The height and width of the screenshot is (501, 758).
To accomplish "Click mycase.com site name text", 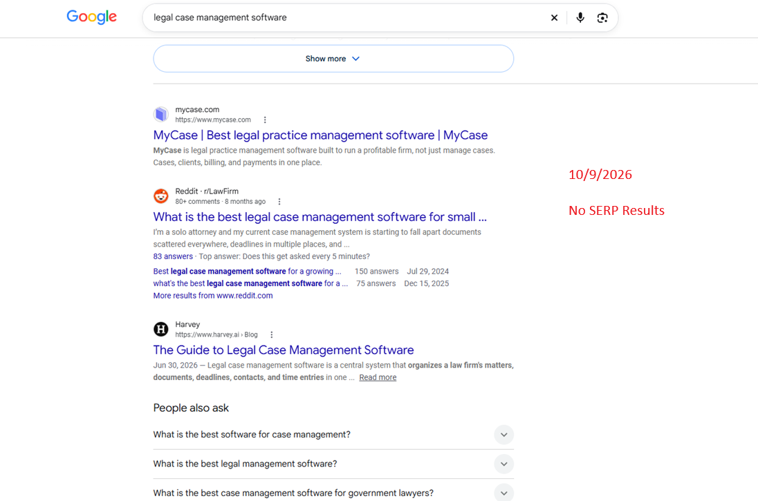I will point(197,110).
